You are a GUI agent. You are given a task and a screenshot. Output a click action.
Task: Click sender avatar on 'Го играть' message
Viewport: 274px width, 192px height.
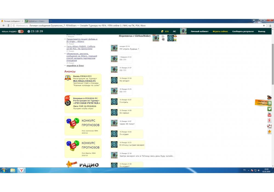click(114, 101)
